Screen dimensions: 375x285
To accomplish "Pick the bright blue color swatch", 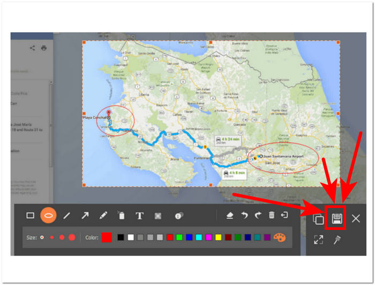I will click(x=189, y=237).
